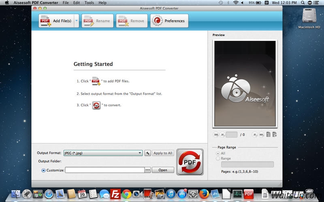The image size is (324, 202).
Task: Click the Add File(s) toolbar button
Action: (x=56, y=21)
